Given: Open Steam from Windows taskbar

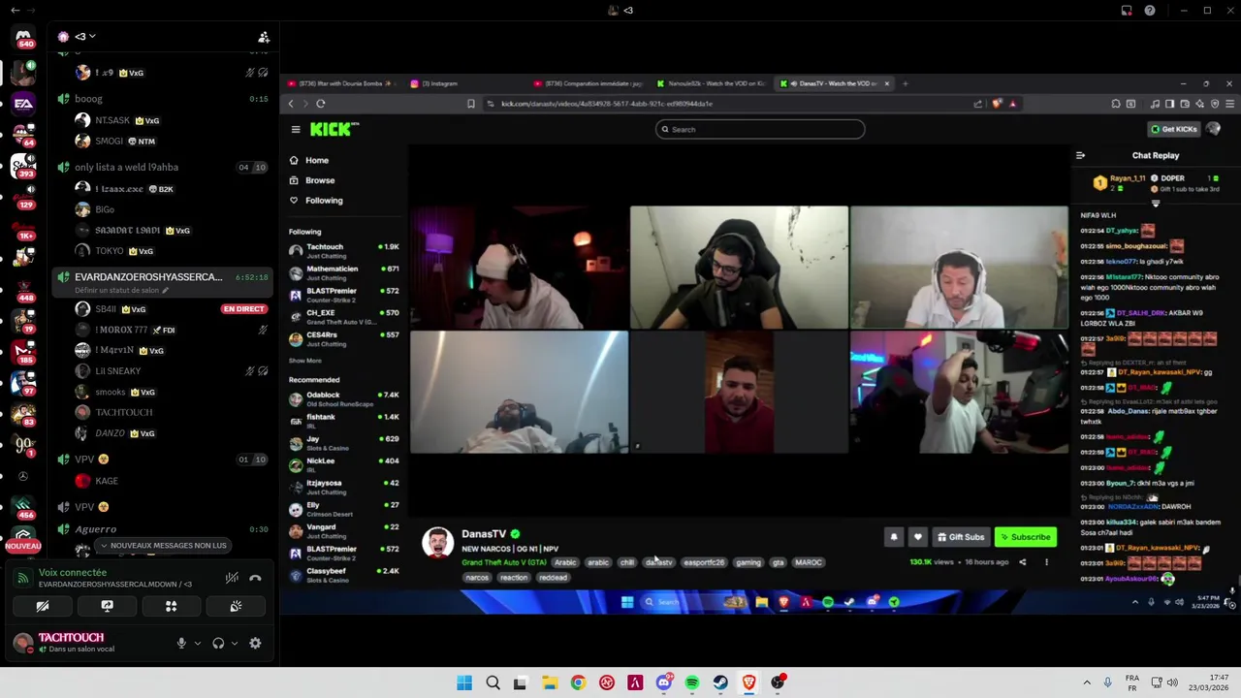Looking at the screenshot, I should pyautogui.click(x=720, y=682).
